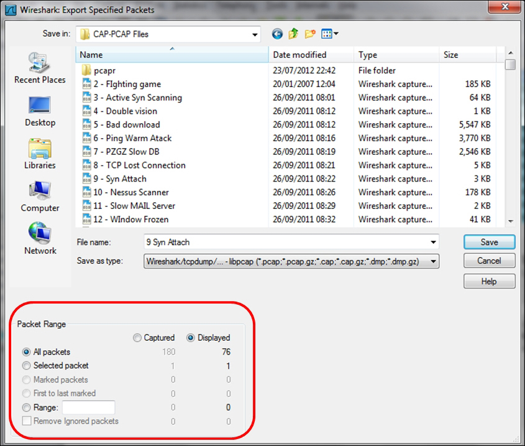Viewport: 525px width, 446px height.
Task: Click the '2,546 KB' size value
Action: [475, 152]
